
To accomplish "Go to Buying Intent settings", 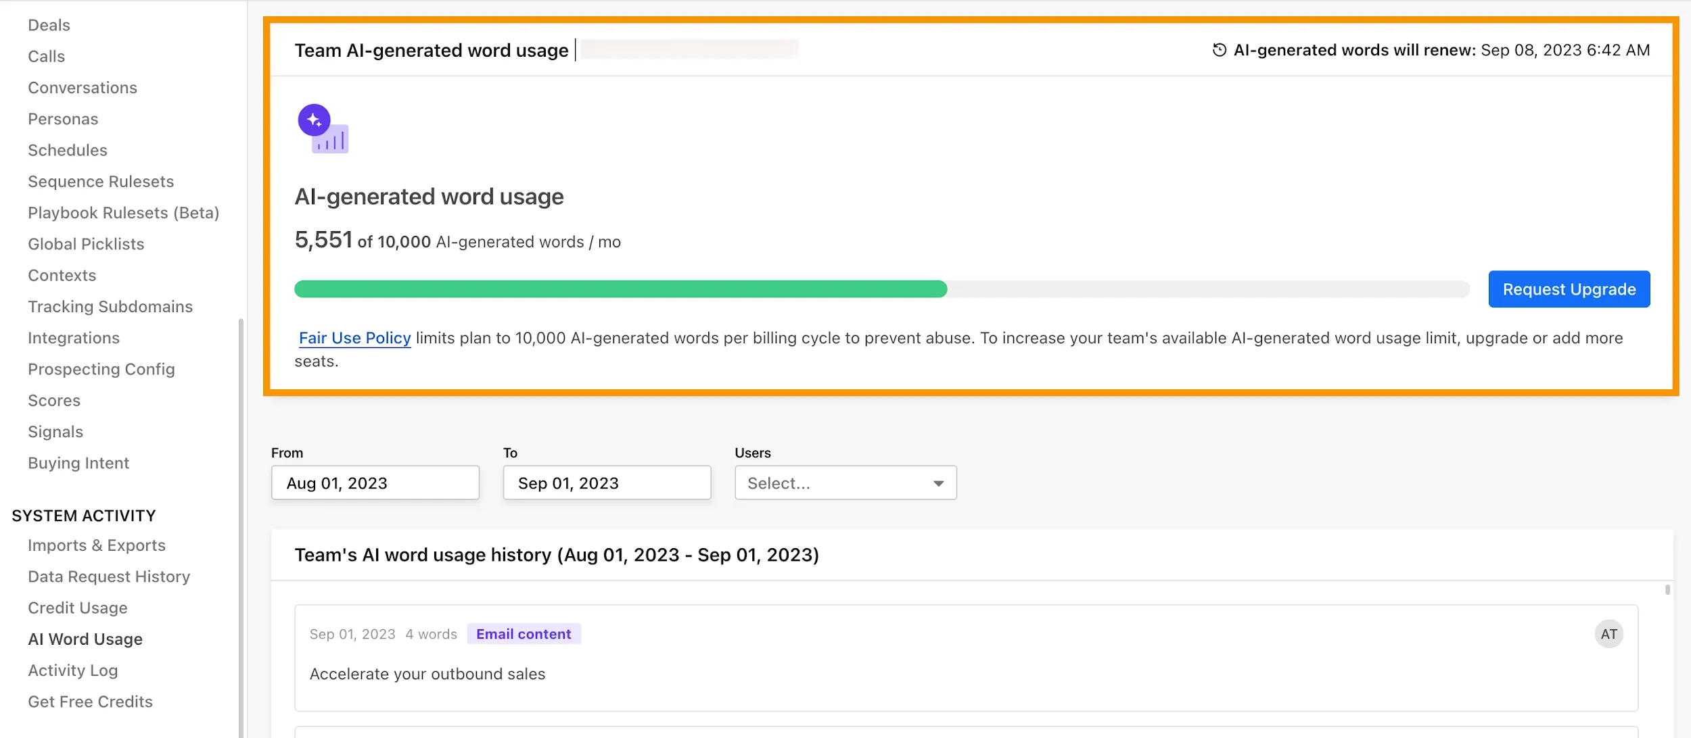I will pos(78,463).
